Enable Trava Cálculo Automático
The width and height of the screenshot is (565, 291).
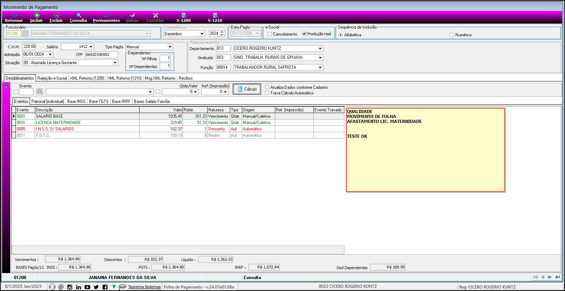coord(267,93)
